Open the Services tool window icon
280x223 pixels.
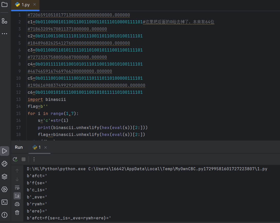click(x=4, y=189)
